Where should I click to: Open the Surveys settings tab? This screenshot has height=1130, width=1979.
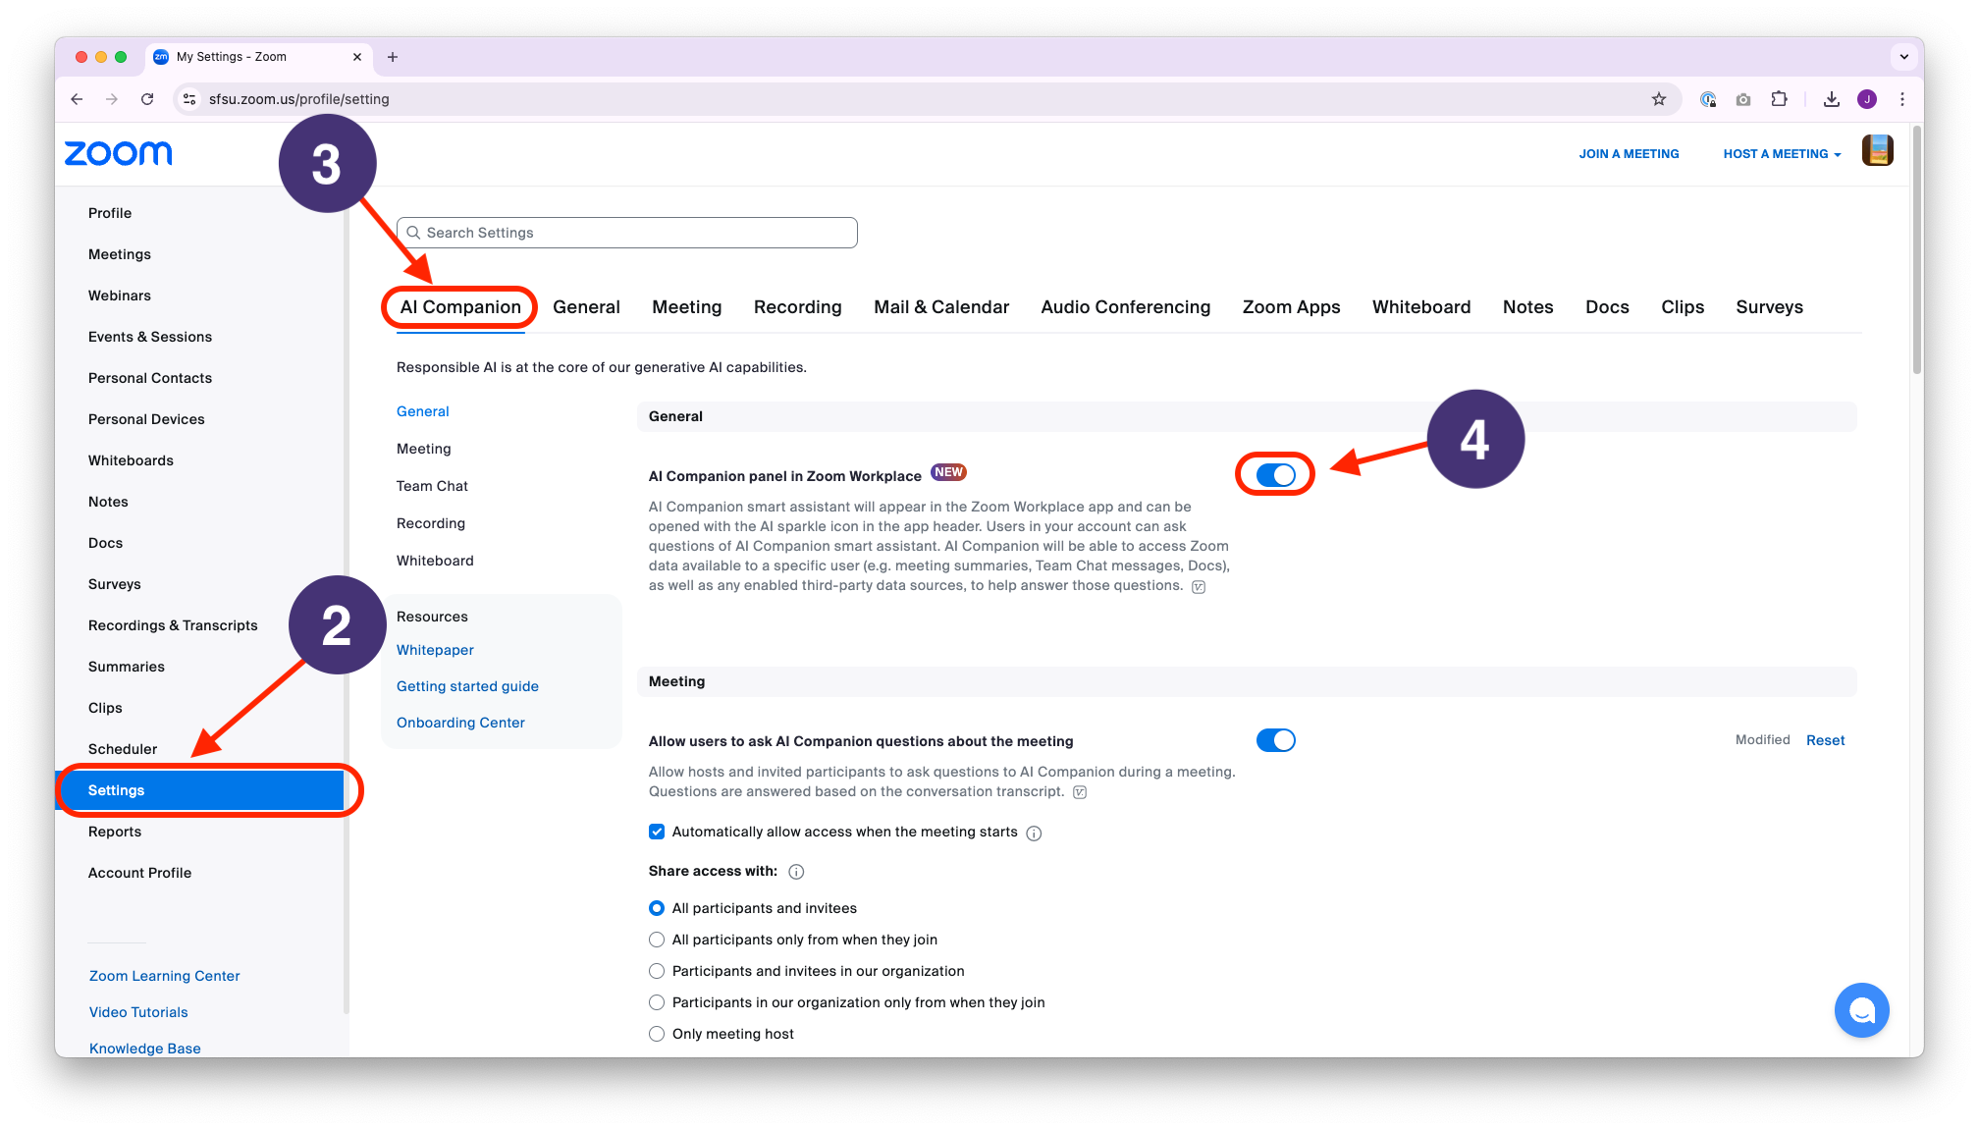point(1770,307)
